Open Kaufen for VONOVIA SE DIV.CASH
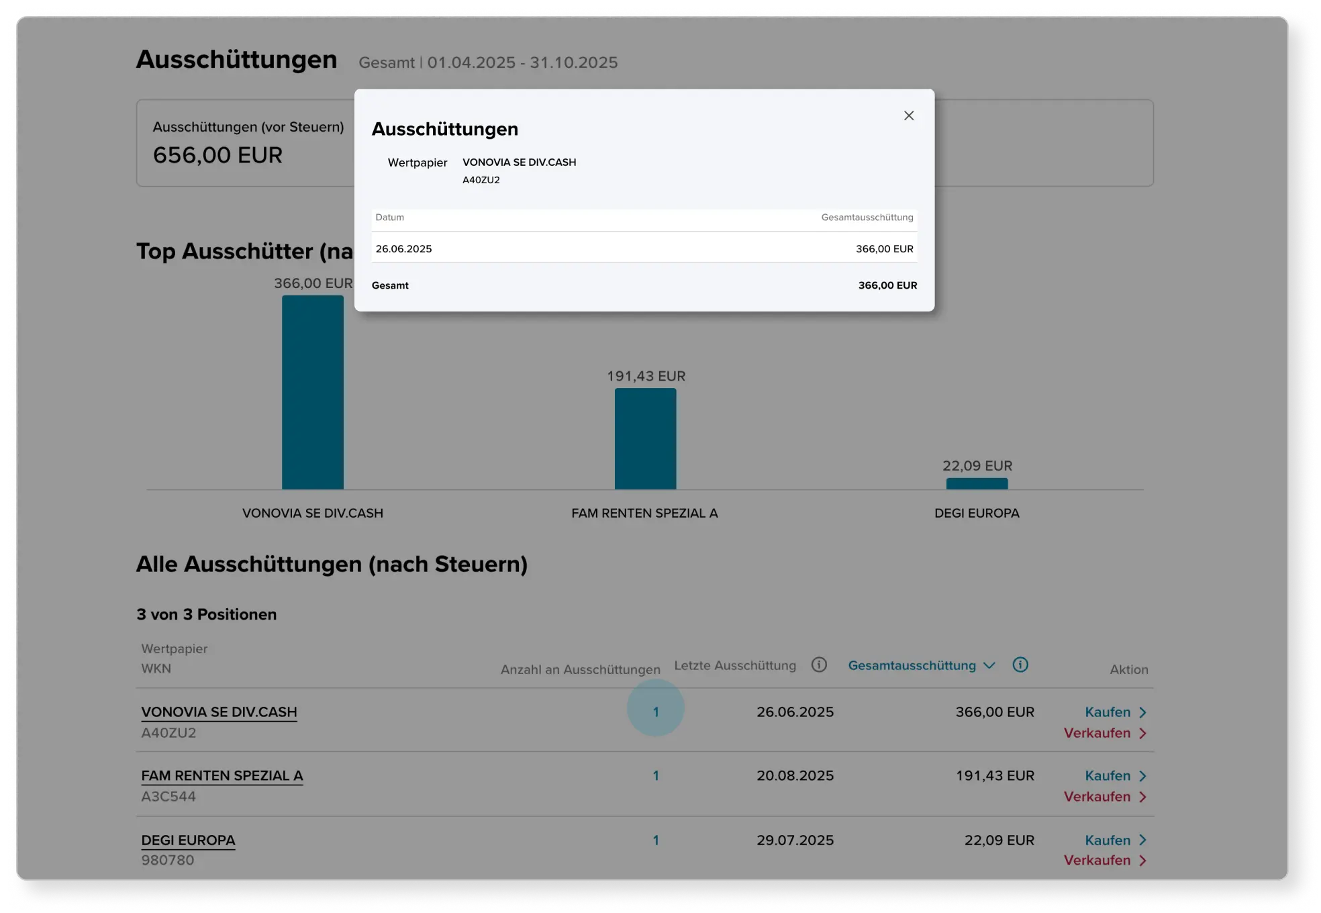This screenshot has height=913, width=1321. click(x=1108, y=712)
